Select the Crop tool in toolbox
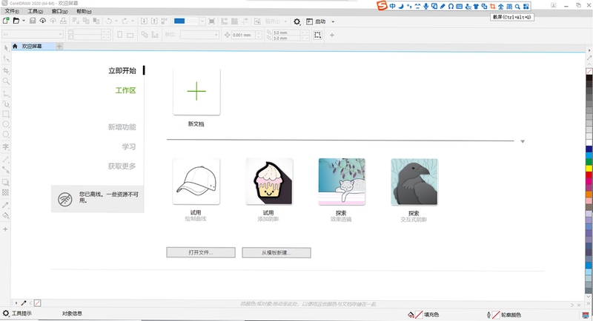Viewport: 593px width, 321px height. click(x=6, y=70)
